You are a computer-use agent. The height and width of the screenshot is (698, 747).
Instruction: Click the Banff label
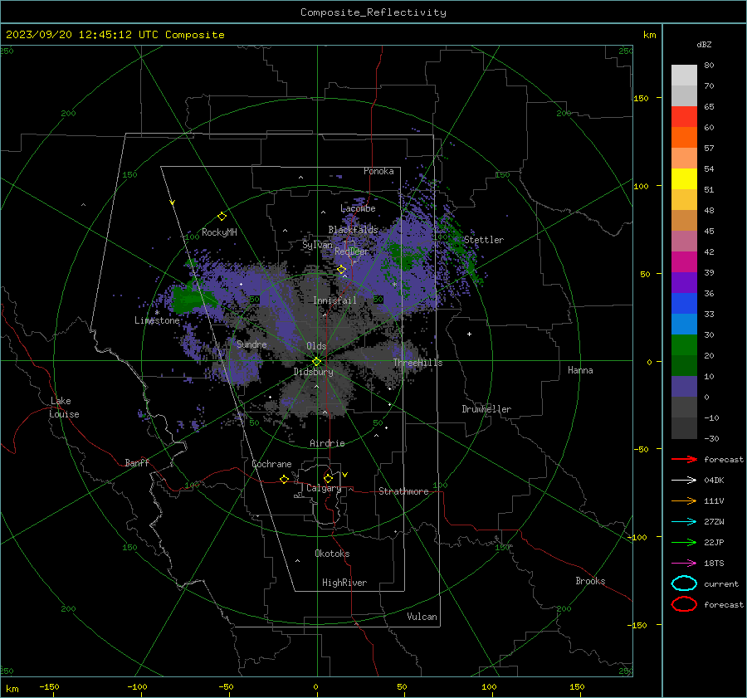(137, 463)
